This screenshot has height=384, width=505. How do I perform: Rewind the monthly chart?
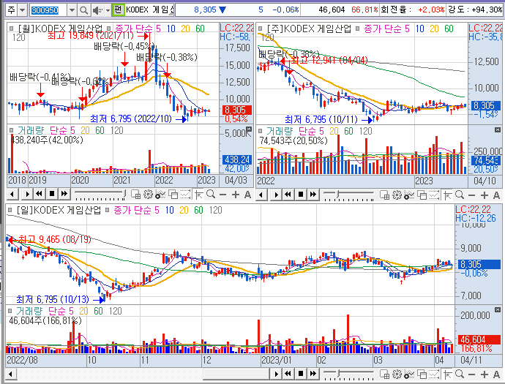click(x=40, y=194)
